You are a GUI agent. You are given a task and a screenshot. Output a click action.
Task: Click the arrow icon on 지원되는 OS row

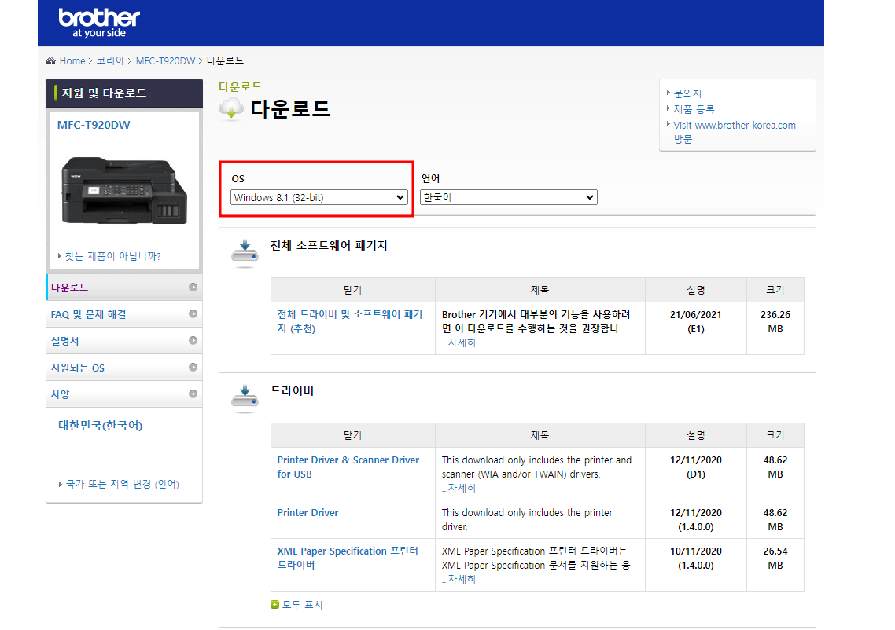point(193,367)
